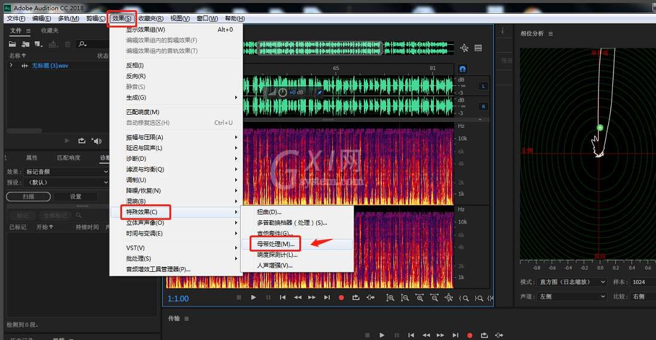Open the Files panel hamburger menu
The width and height of the screenshot is (656, 340).
[x=28, y=31]
